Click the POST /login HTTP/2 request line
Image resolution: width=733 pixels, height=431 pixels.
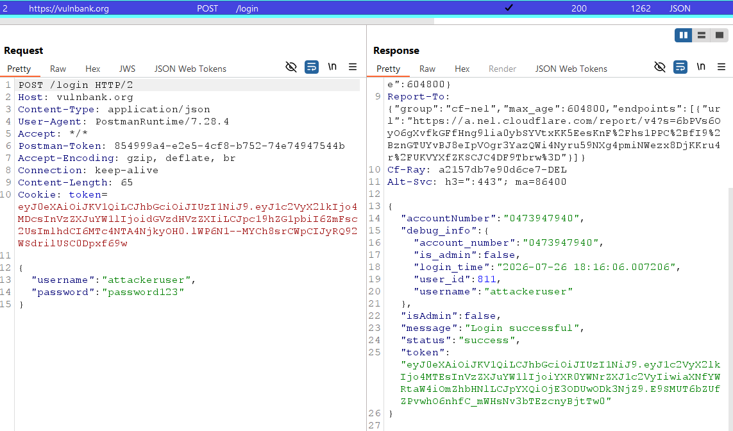pos(76,85)
